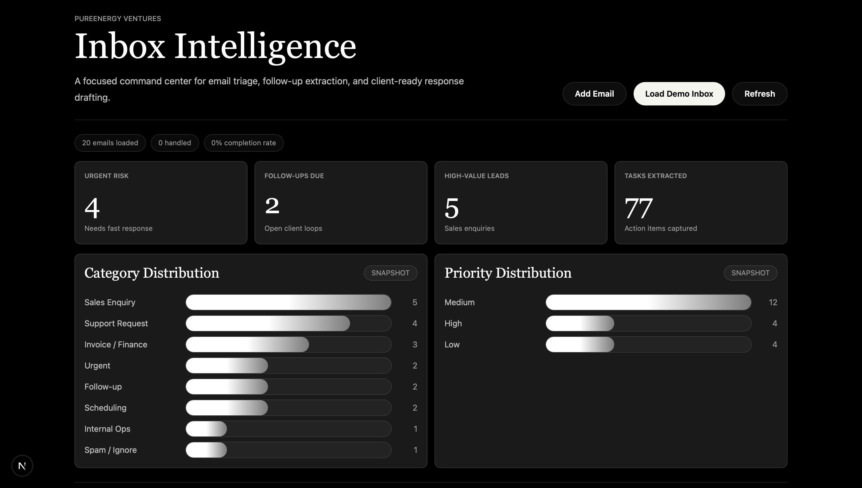Click the 'Needs fast response' caption
This screenshot has width=862, height=488.
[x=118, y=228]
